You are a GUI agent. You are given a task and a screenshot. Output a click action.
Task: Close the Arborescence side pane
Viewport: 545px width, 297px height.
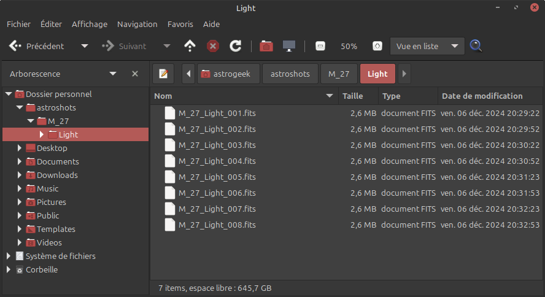pos(135,74)
